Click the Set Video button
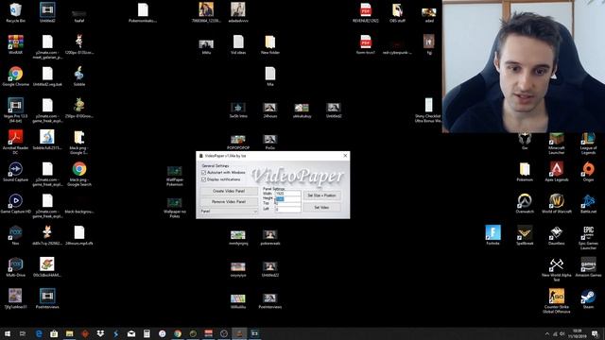 coord(321,208)
